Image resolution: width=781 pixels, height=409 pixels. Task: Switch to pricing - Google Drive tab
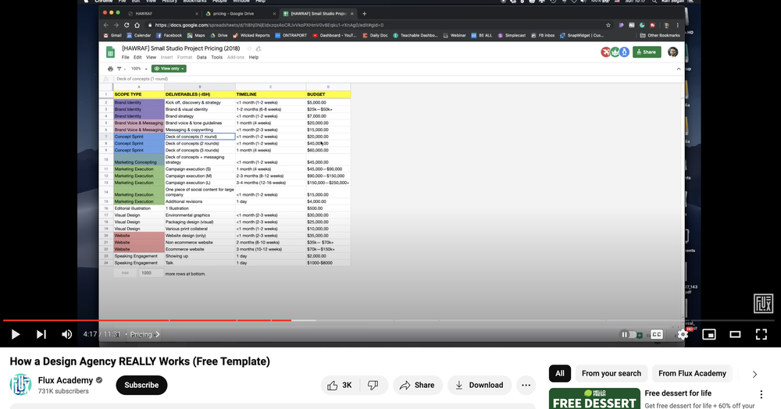click(x=240, y=13)
